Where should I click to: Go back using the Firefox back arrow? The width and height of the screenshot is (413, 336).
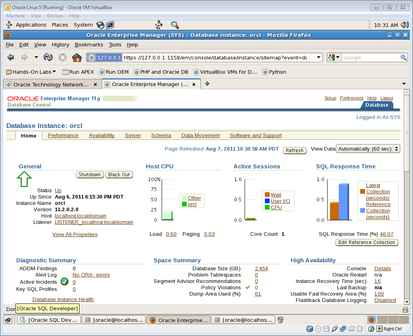(x=11, y=57)
